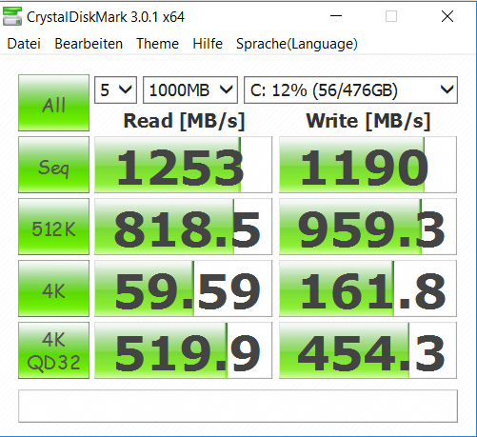This screenshot has width=477, height=437.
Task: Click the Seq read result 1253
Action: [x=183, y=165]
